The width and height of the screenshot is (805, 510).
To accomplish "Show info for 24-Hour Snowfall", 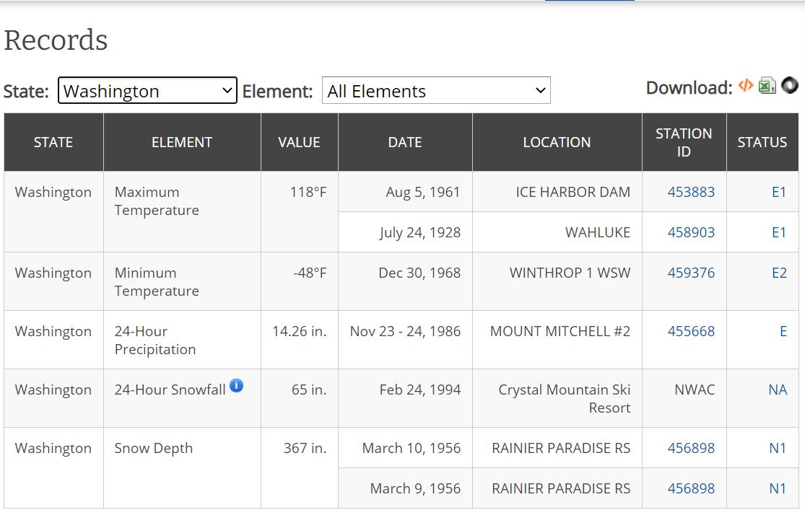I will point(236,386).
